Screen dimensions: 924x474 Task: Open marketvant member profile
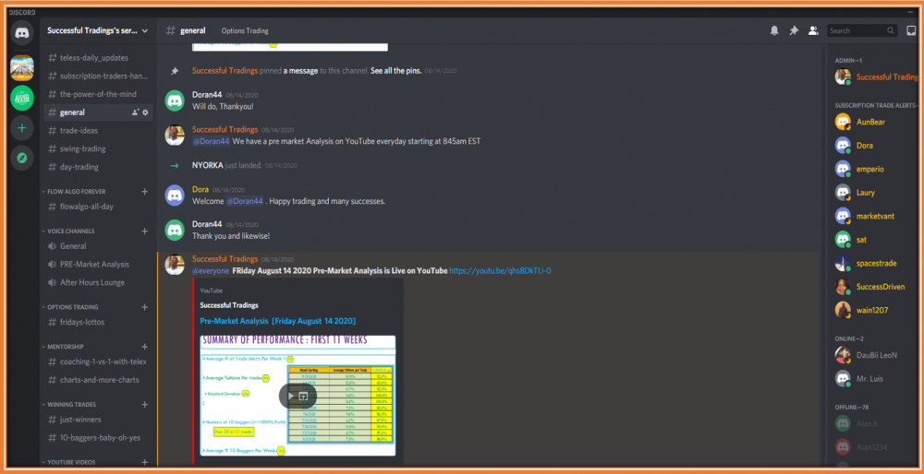(874, 216)
